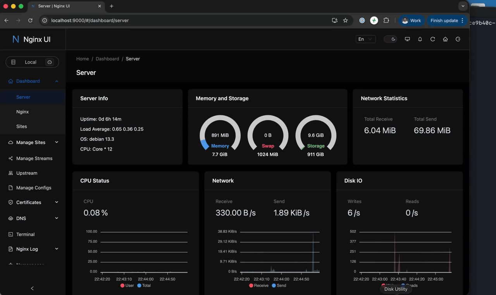496x295 pixels.
Task: Click the Local node server icon
Action: (14, 62)
